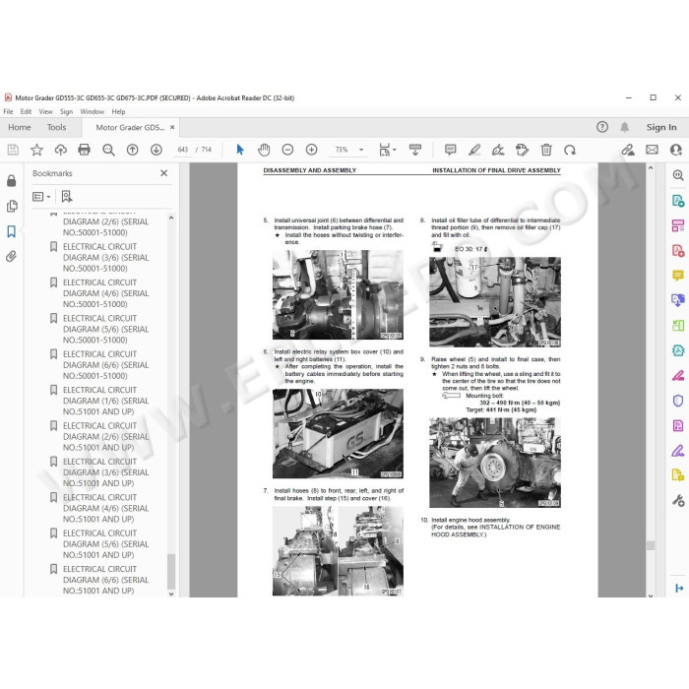Close the Bookmarks panel
Screen dimensions: 689x689
[x=164, y=173]
